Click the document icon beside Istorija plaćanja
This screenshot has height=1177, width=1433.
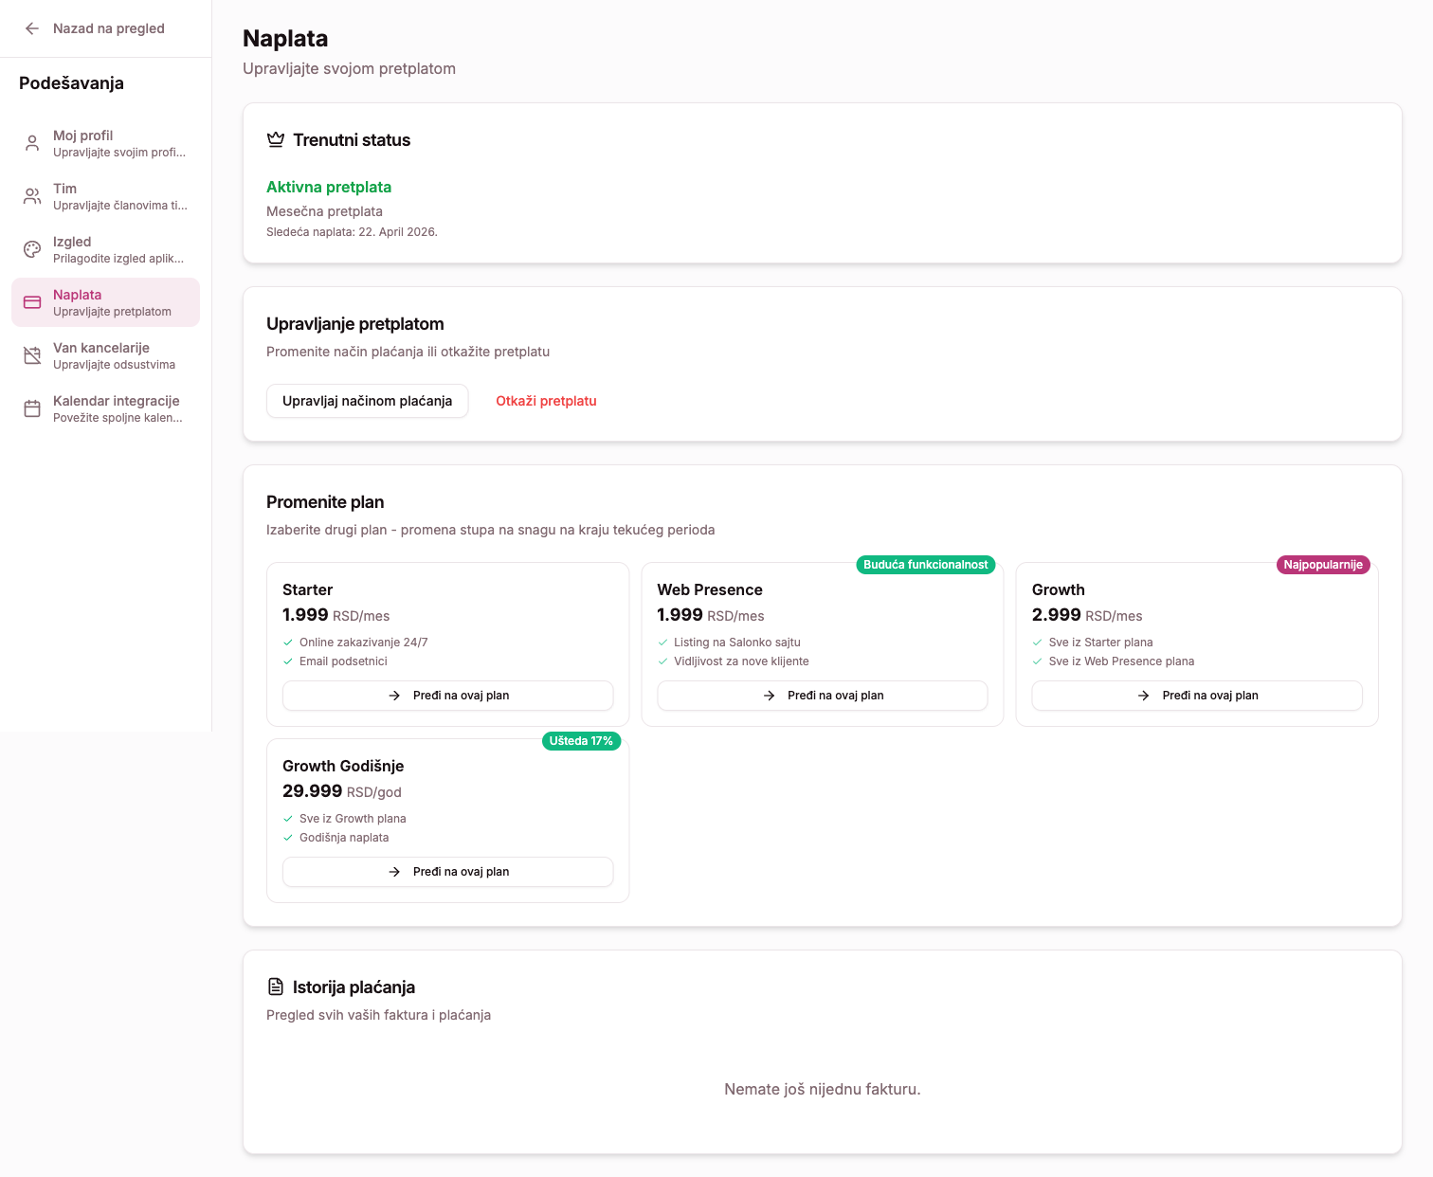click(276, 987)
